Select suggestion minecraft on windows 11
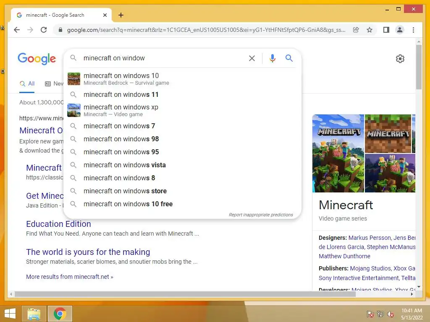430x322 pixels. click(182, 94)
